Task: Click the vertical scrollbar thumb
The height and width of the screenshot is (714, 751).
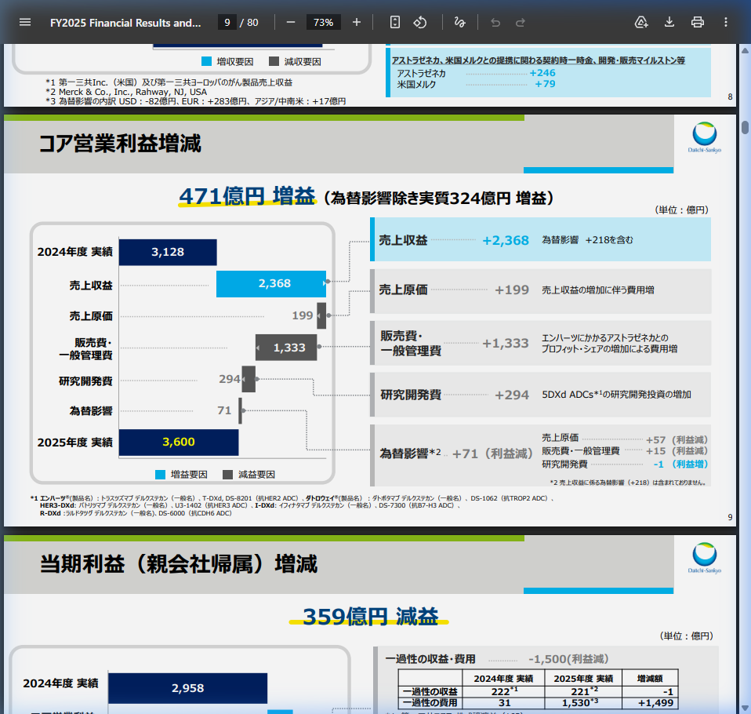Action: 745,128
